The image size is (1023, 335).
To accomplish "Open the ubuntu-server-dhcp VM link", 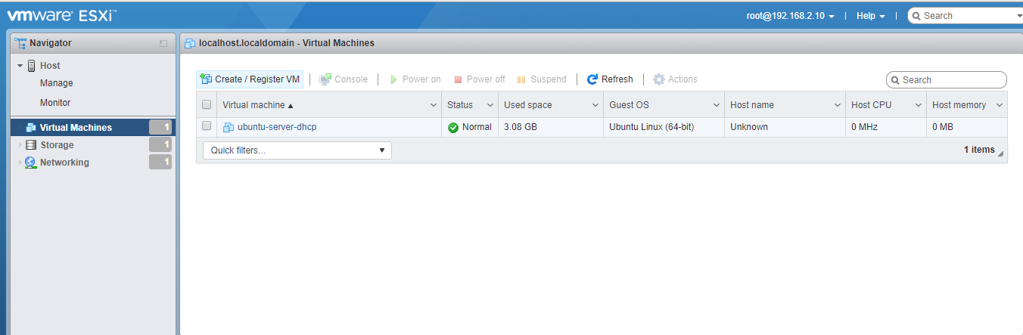I will click(x=277, y=127).
